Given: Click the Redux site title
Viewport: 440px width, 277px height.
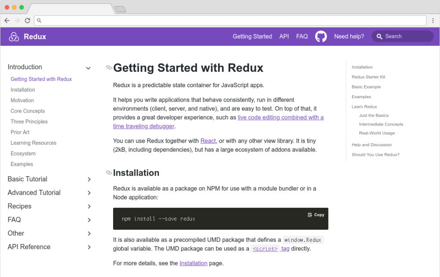Looking at the screenshot, I should (35, 37).
